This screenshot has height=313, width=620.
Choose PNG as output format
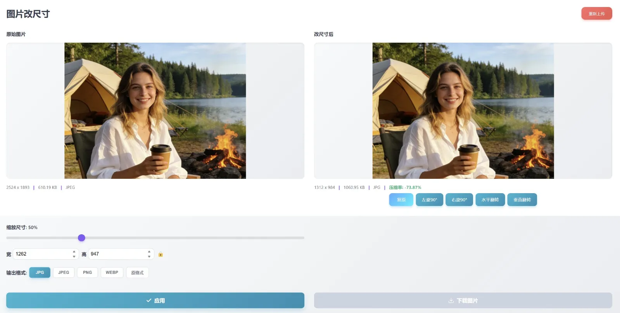tap(87, 273)
